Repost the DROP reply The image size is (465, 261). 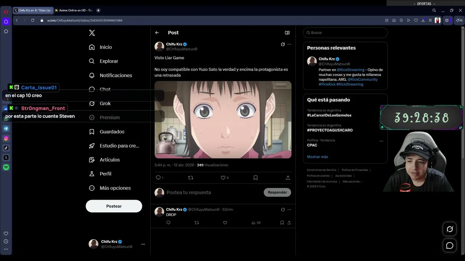coord(197,223)
